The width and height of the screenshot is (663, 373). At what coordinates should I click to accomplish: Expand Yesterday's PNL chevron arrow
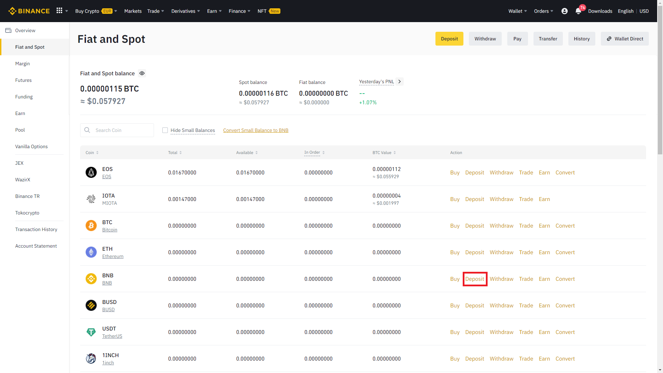coord(400,82)
